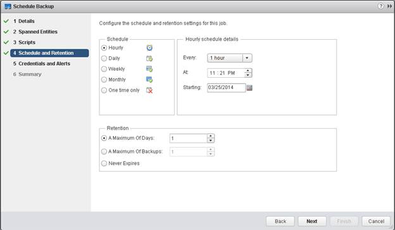Select the Weekly schedule radio button

104,69
